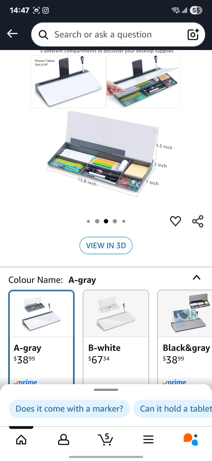Go to Home tab icon
Screen dimensions: 212x461
[21, 440]
